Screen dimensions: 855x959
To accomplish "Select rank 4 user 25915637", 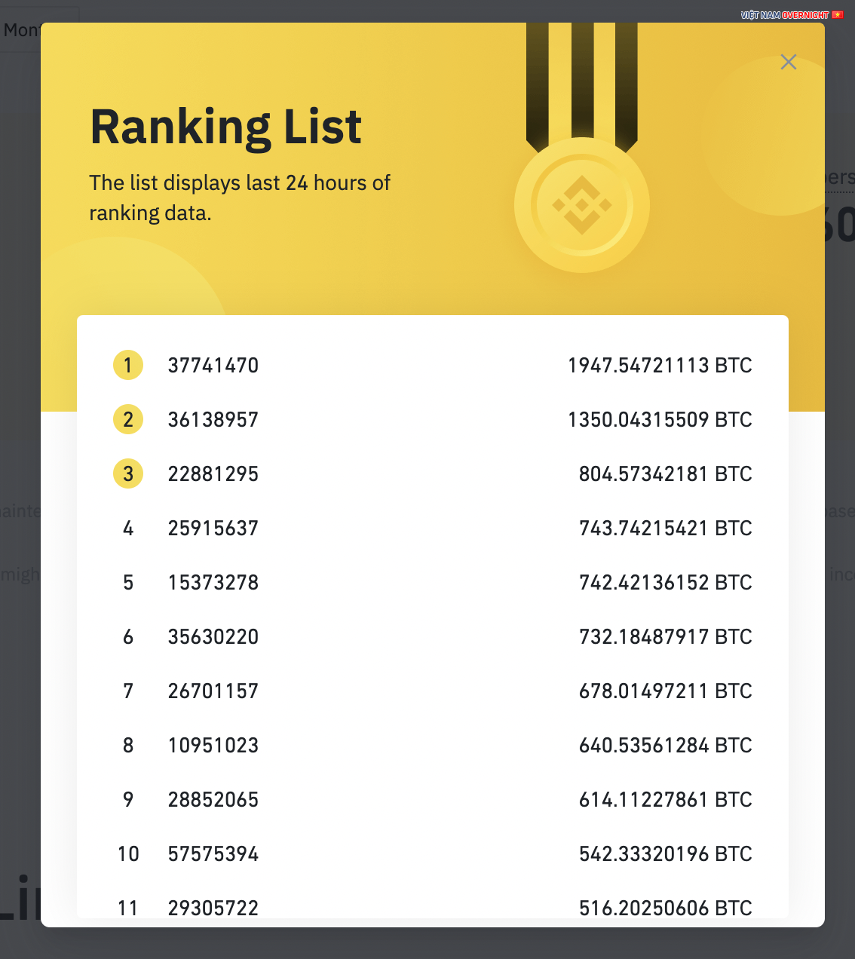I will point(213,529).
